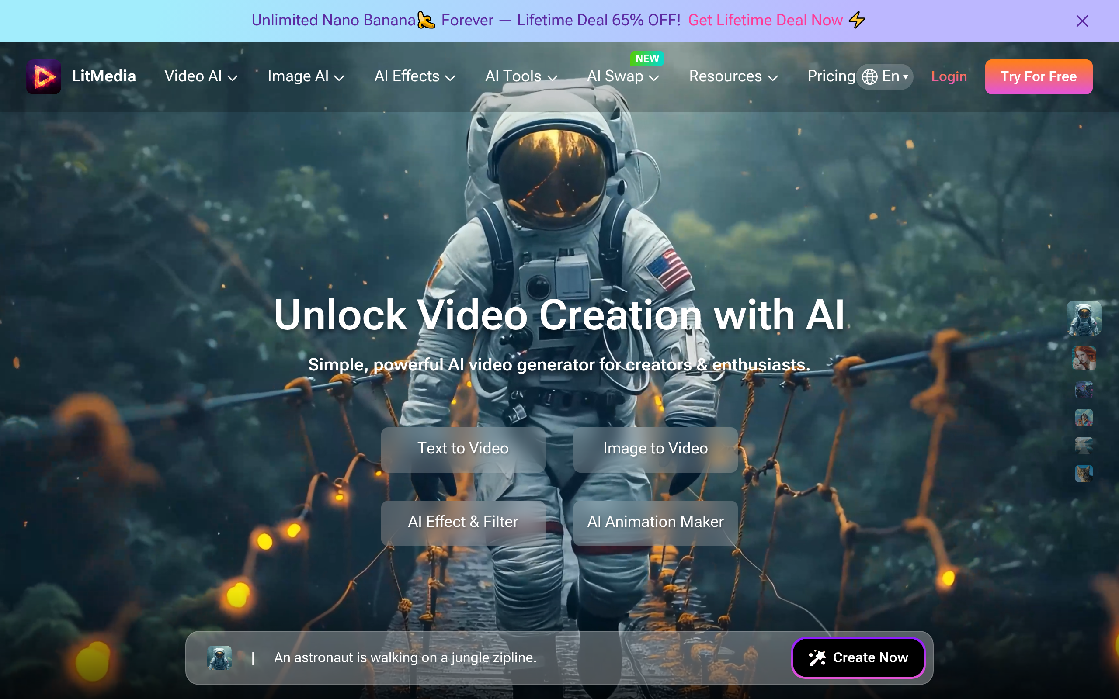Viewport: 1119px width, 699px height.
Task: Open the AI Tools dropdown
Action: [521, 76]
